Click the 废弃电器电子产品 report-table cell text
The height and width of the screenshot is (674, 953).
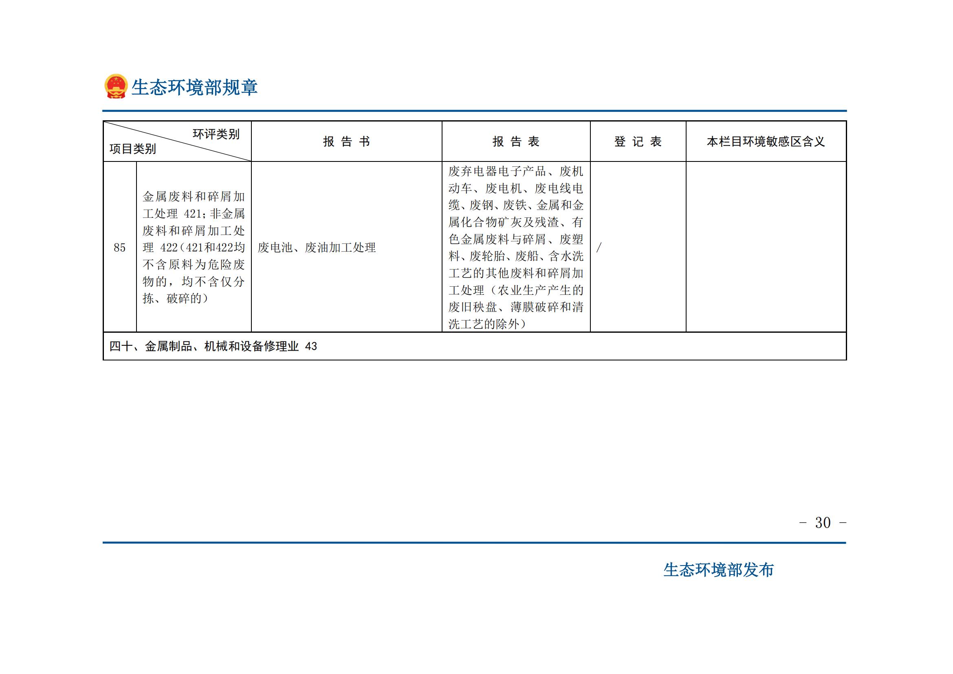click(516, 248)
